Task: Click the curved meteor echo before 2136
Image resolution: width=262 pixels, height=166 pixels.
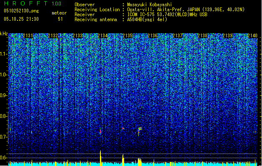Action: point(140,131)
